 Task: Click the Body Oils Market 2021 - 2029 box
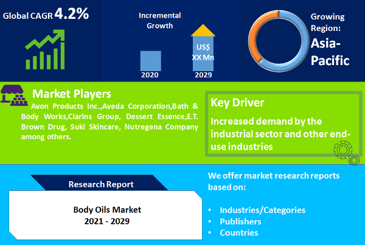pyautogui.click(x=105, y=215)
